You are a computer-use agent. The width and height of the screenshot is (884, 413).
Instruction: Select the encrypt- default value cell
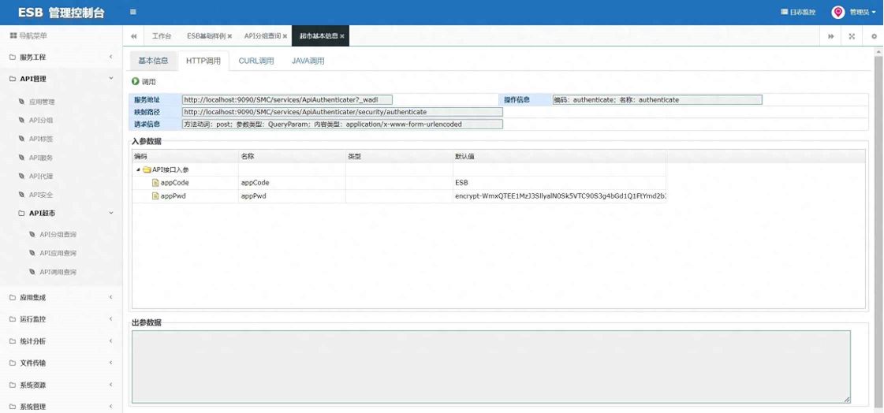coord(559,196)
